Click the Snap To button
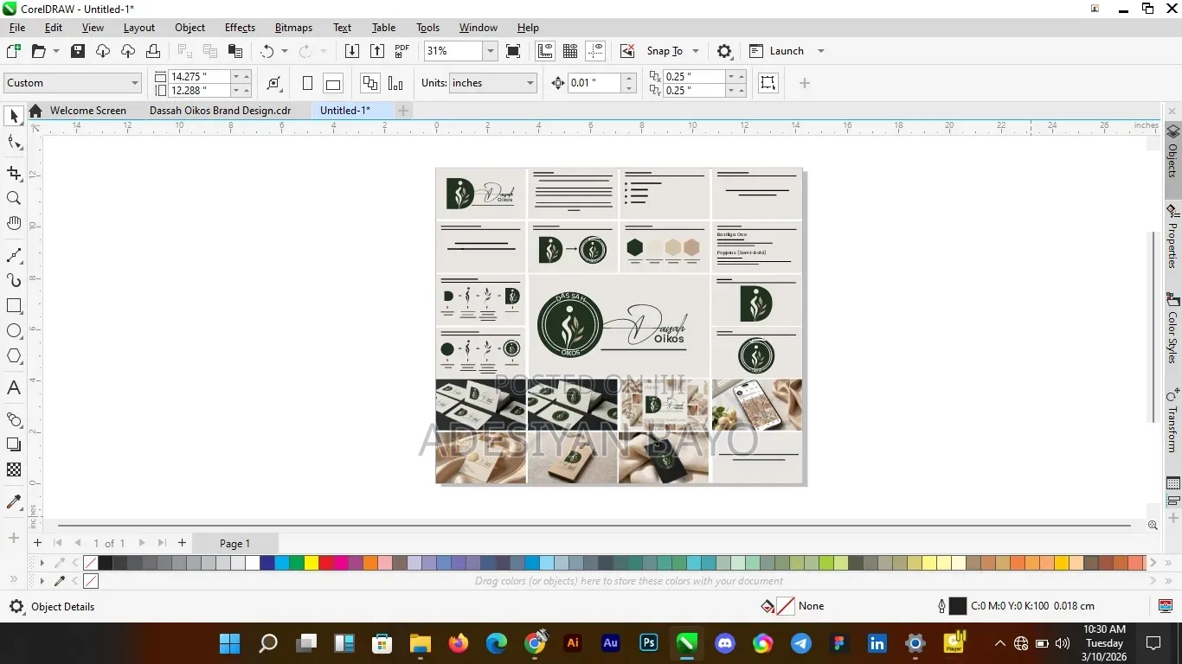 click(665, 51)
